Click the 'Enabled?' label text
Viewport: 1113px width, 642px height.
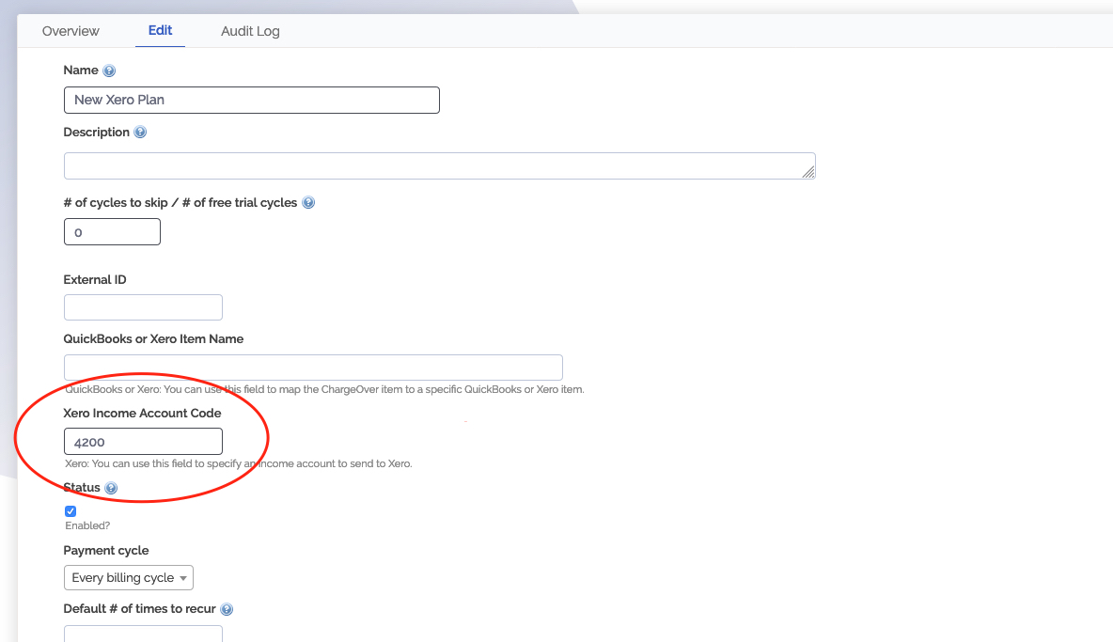[87, 525]
